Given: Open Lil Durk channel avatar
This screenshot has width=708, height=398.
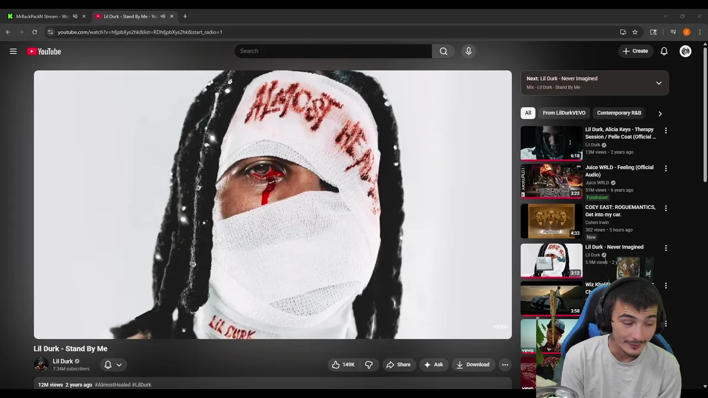Looking at the screenshot, I should pos(41,364).
